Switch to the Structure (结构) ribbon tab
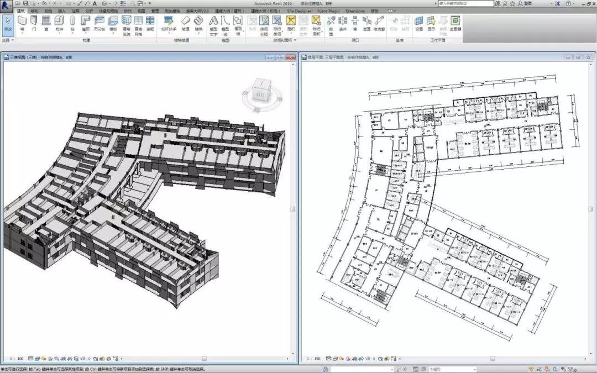 [34, 11]
